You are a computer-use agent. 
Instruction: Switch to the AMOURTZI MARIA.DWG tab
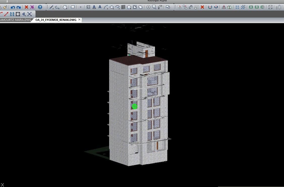pos(15,20)
